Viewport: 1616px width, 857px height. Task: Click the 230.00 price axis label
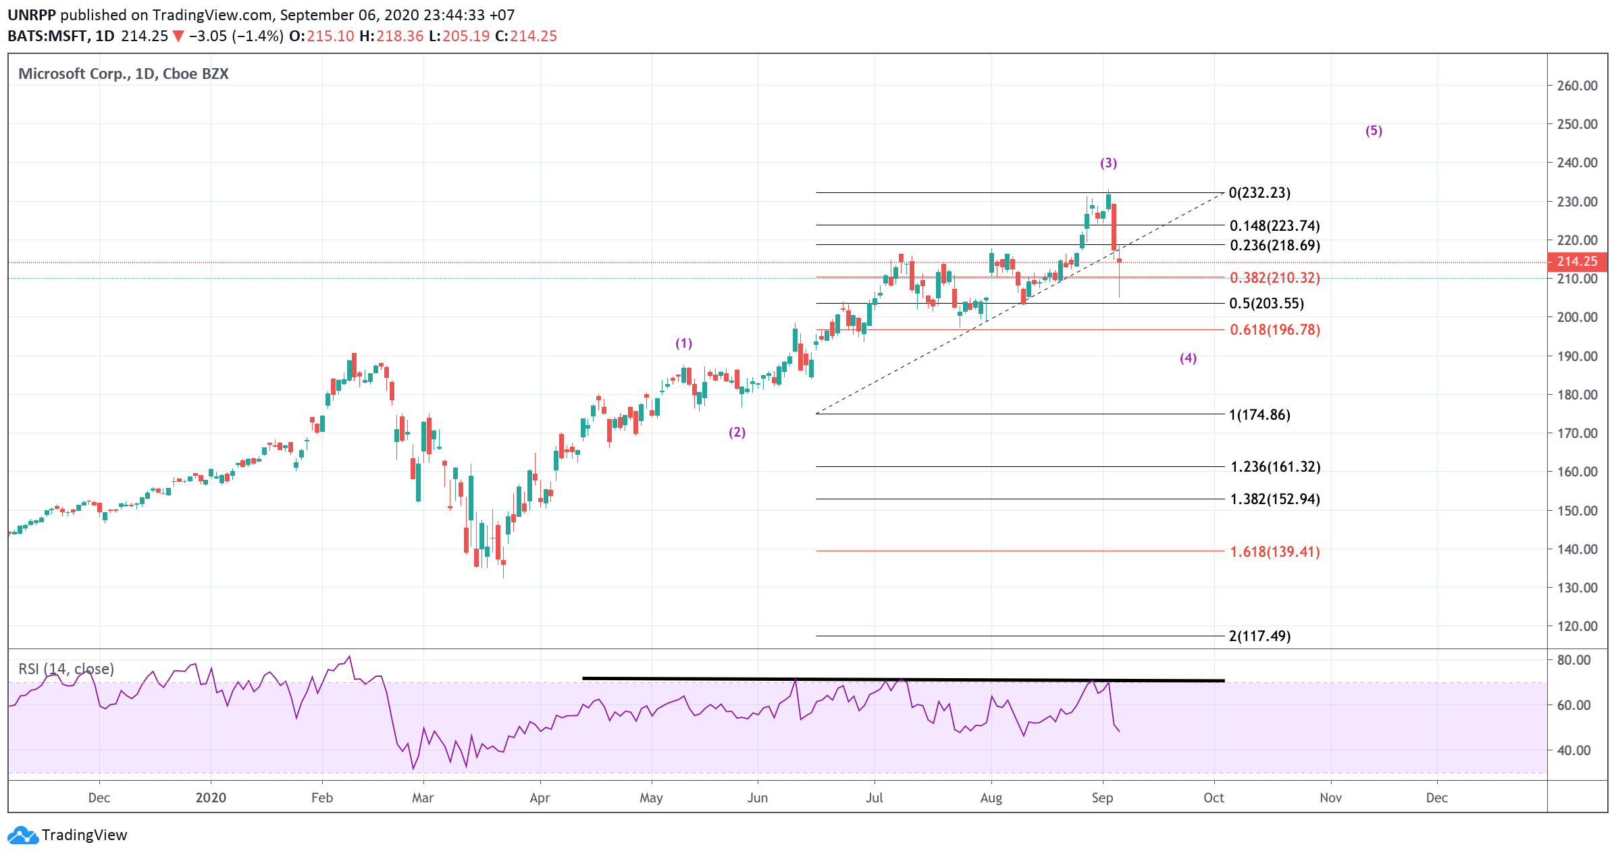coord(1578,202)
